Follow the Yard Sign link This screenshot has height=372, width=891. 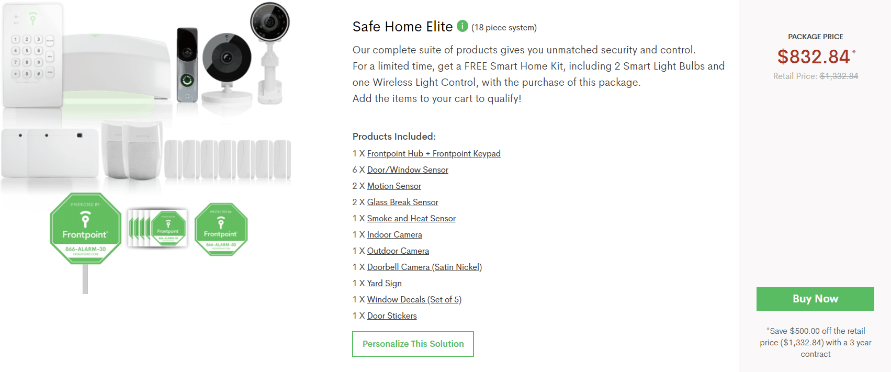click(384, 283)
